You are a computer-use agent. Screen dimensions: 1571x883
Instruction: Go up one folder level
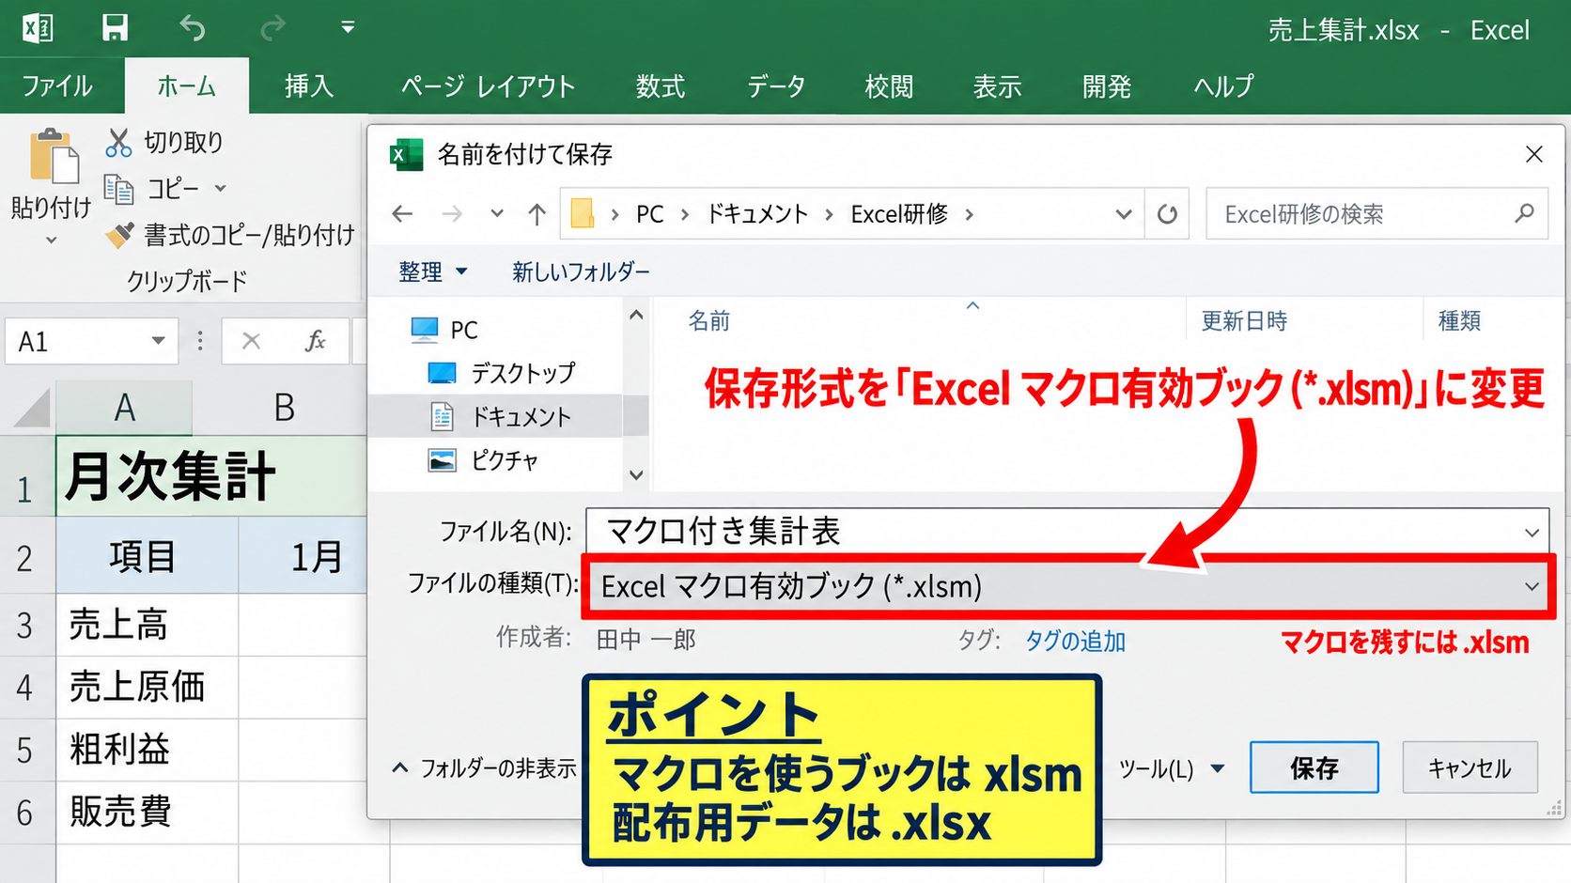(537, 214)
